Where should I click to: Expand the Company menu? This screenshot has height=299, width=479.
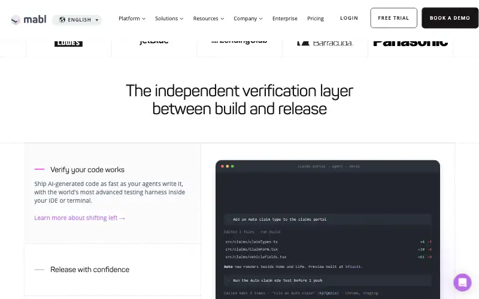248,19
